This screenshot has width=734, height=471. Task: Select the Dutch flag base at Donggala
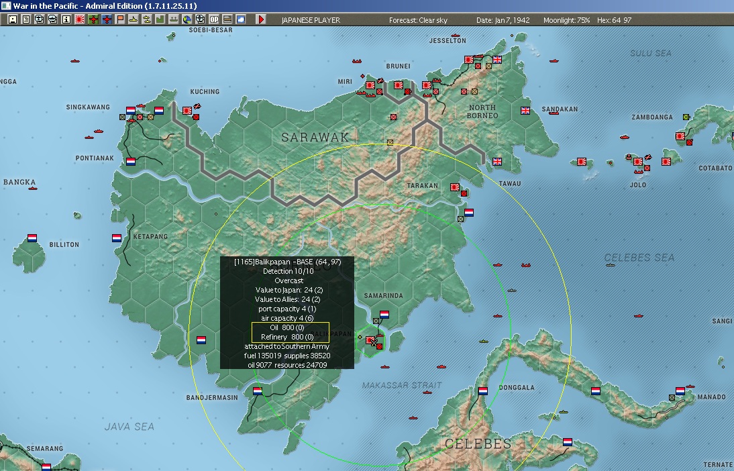[x=482, y=390]
